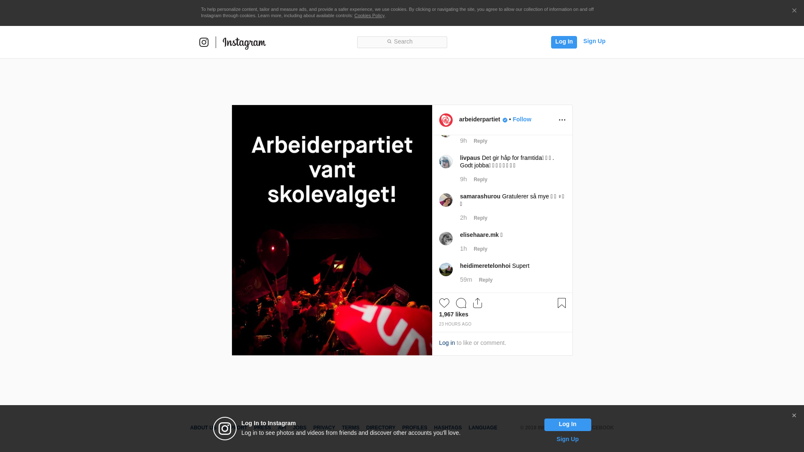
Task: Click the verified badge next to arbeiderpartiet
Action: (x=505, y=120)
